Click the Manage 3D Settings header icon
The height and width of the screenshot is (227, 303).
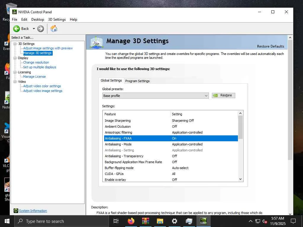[97, 42]
